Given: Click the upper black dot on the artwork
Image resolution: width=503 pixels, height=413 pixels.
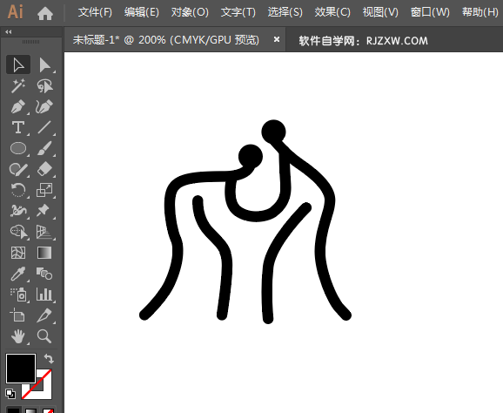Looking at the screenshot, I should 273,132.
